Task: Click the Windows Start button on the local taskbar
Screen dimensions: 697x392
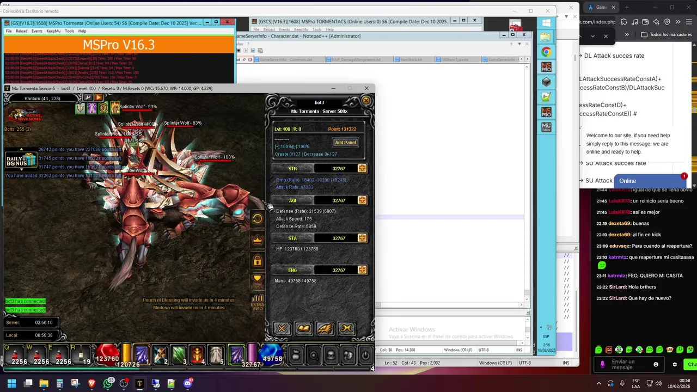Action: tap(11, 383)
